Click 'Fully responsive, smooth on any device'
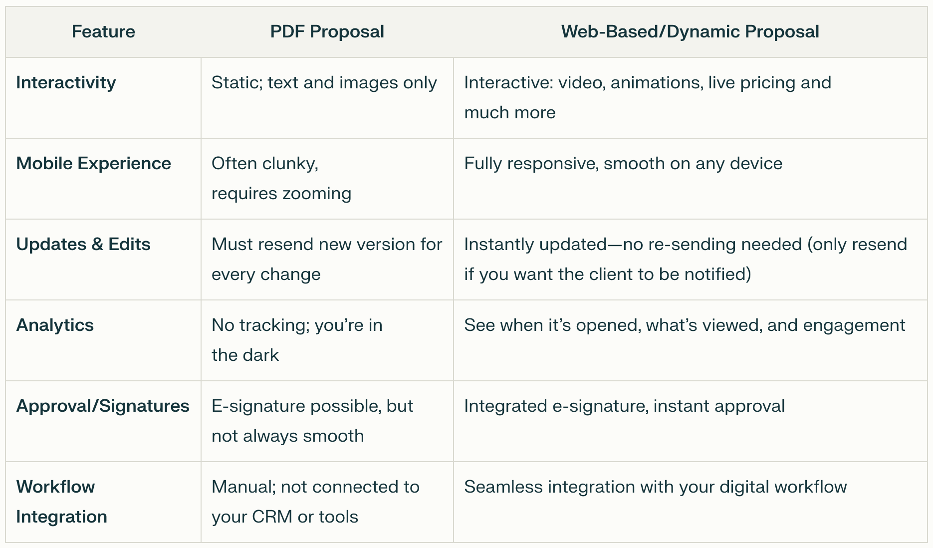The image size is (933, 548). pyautogui.click(x=623, y=163)
